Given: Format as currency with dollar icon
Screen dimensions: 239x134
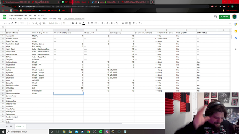Looking at the screenshot, I should [x=30, y=23].
